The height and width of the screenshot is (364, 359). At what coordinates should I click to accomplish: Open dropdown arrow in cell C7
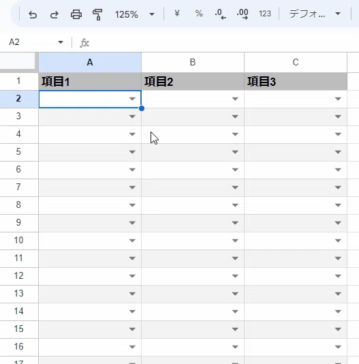pyautogui.click(x=338, y=187)
